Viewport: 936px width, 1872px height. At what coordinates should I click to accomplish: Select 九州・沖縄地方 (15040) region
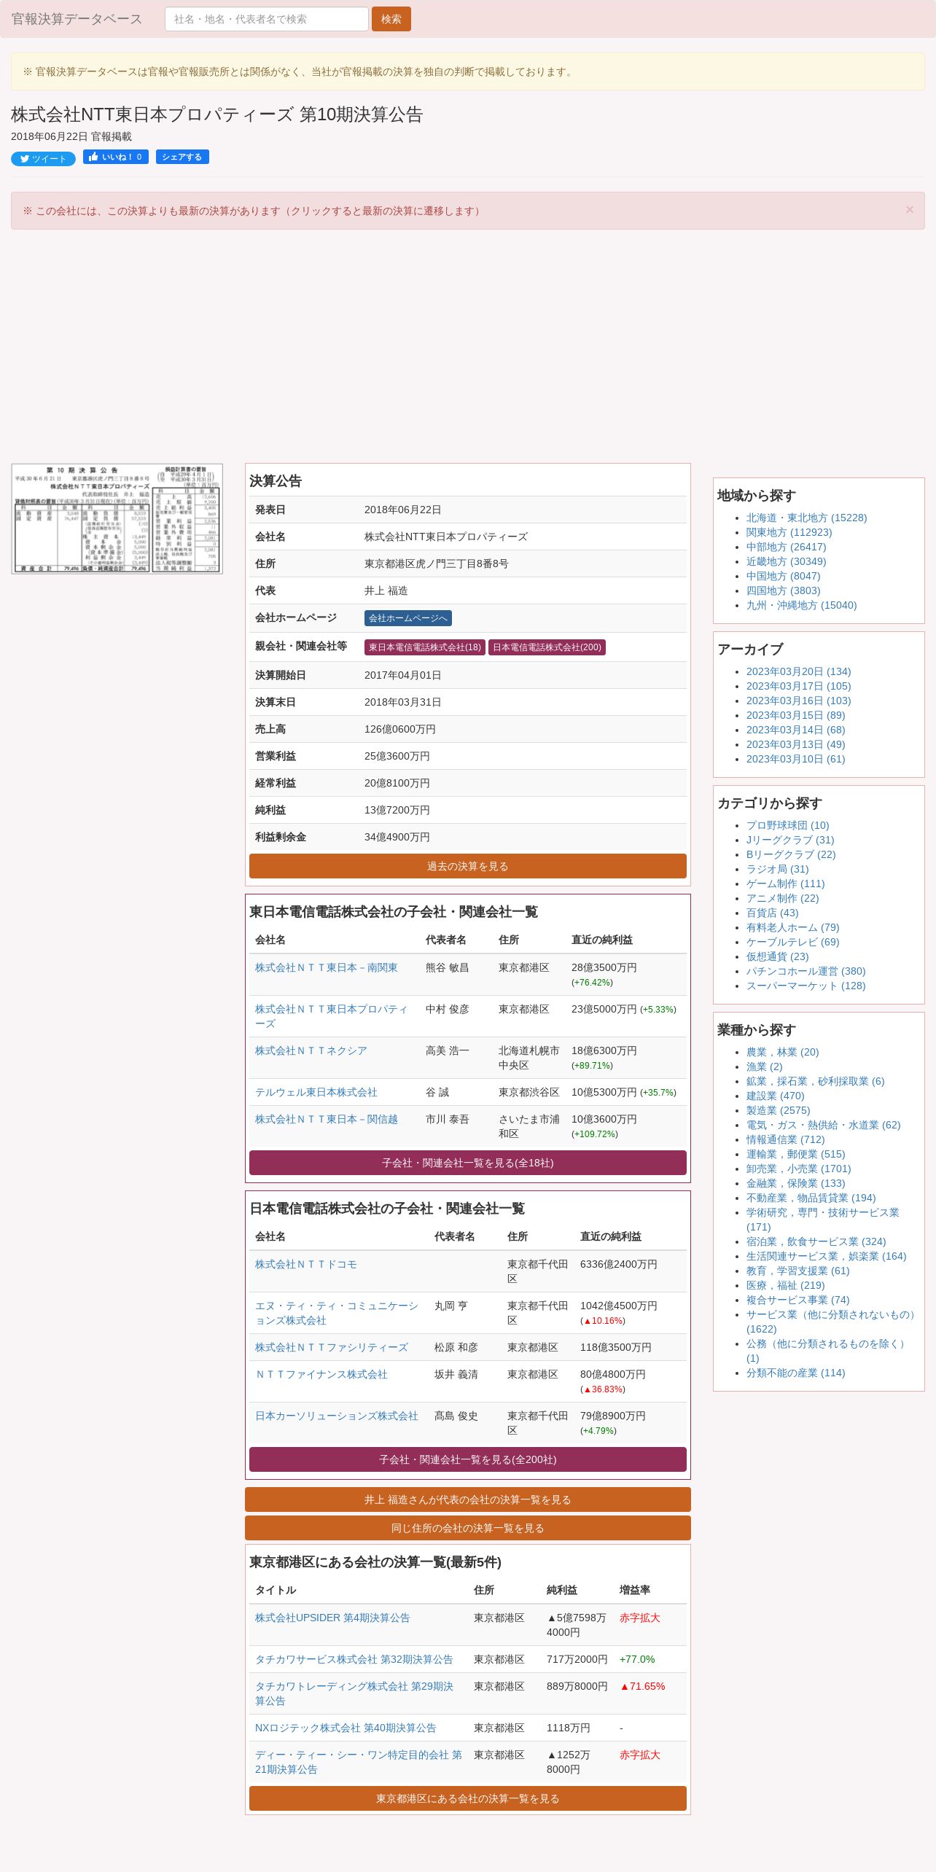(801, 605)
